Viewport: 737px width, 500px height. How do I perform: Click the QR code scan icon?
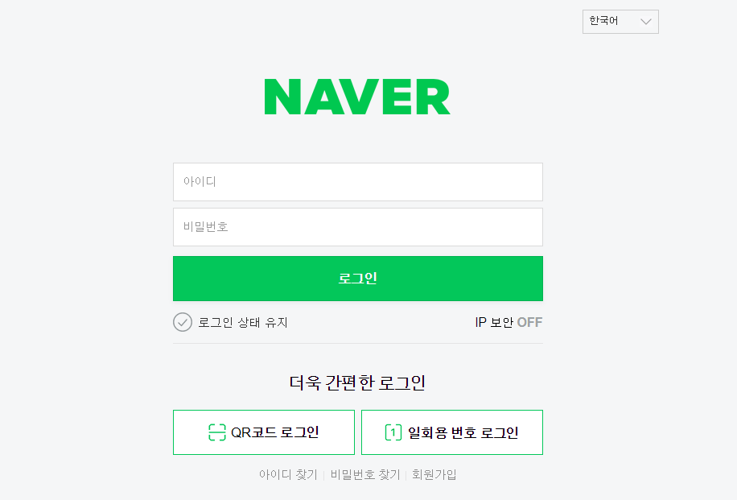(216, 432)
